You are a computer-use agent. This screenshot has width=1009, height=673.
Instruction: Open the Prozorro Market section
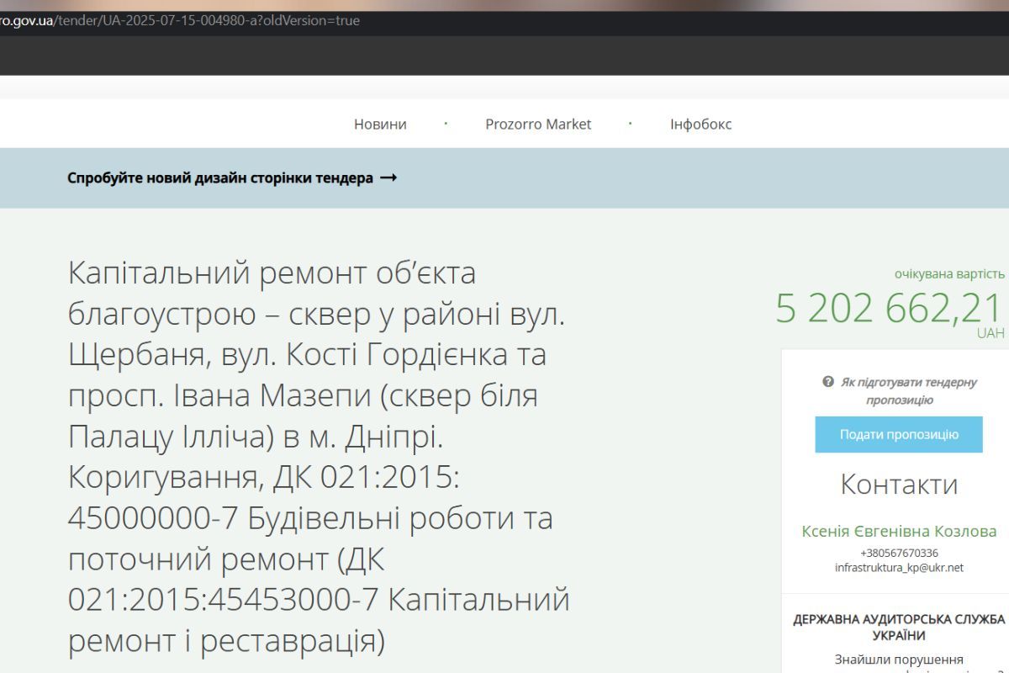(539, 124)
